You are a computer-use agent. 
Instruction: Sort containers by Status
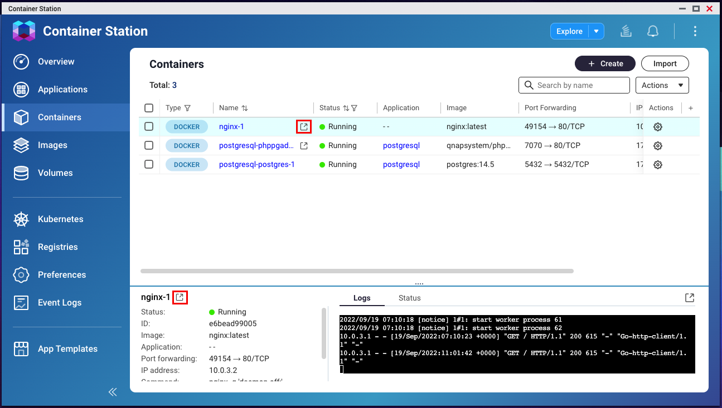click(x=346, y=108)
